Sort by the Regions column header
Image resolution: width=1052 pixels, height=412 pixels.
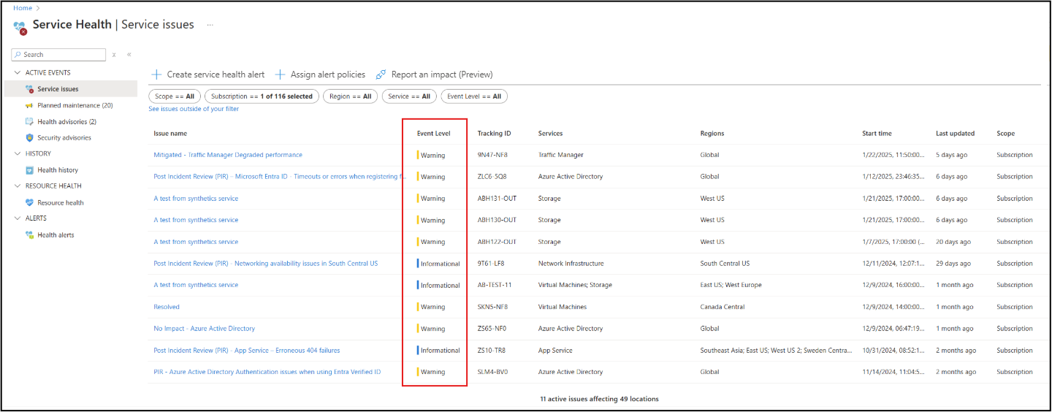coord(712,134)
